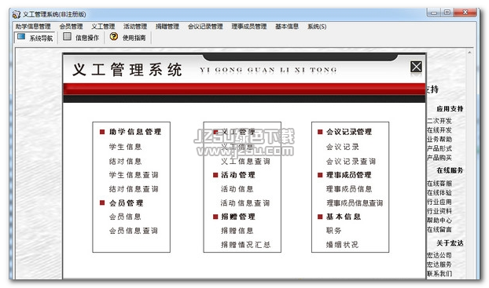
Task: Open 会员信息 link
Action: (x=125, y=217)
